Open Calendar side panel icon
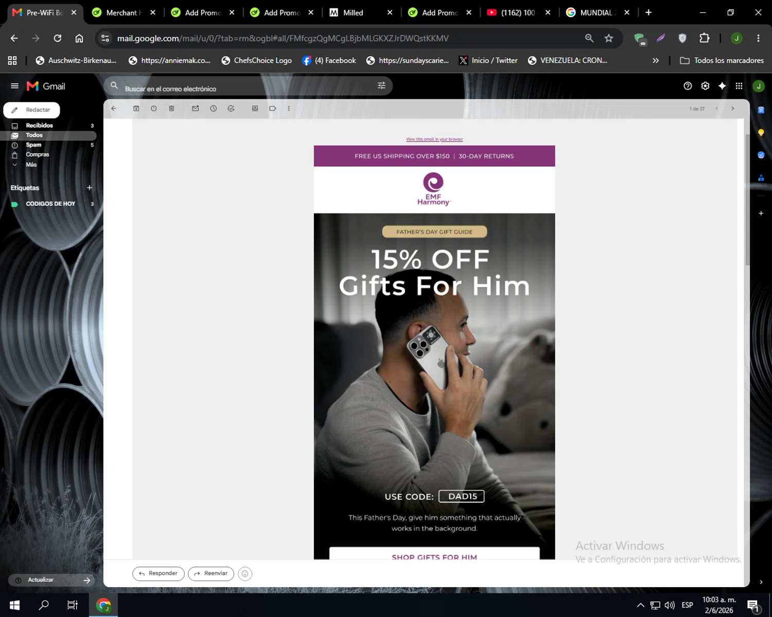Viewport: 772px width, 617px height. [761, 110]
